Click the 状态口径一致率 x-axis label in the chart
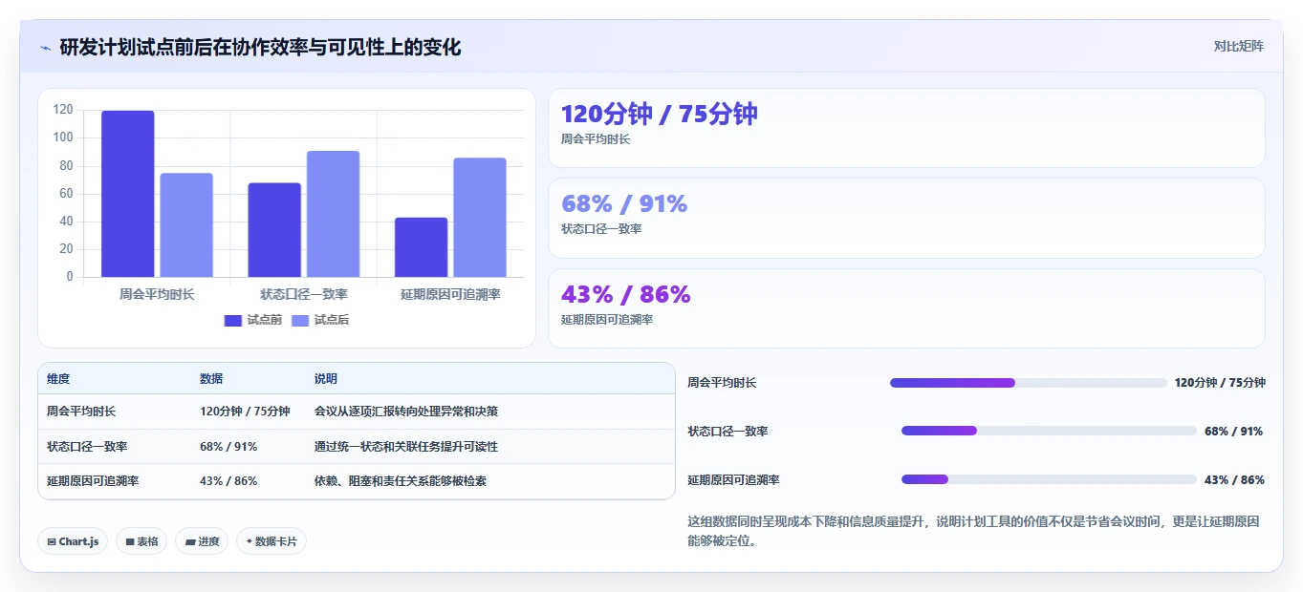1303x592 pixels. 304,295
